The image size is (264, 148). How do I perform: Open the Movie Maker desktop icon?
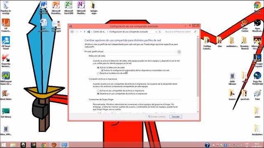click(6, 95)
